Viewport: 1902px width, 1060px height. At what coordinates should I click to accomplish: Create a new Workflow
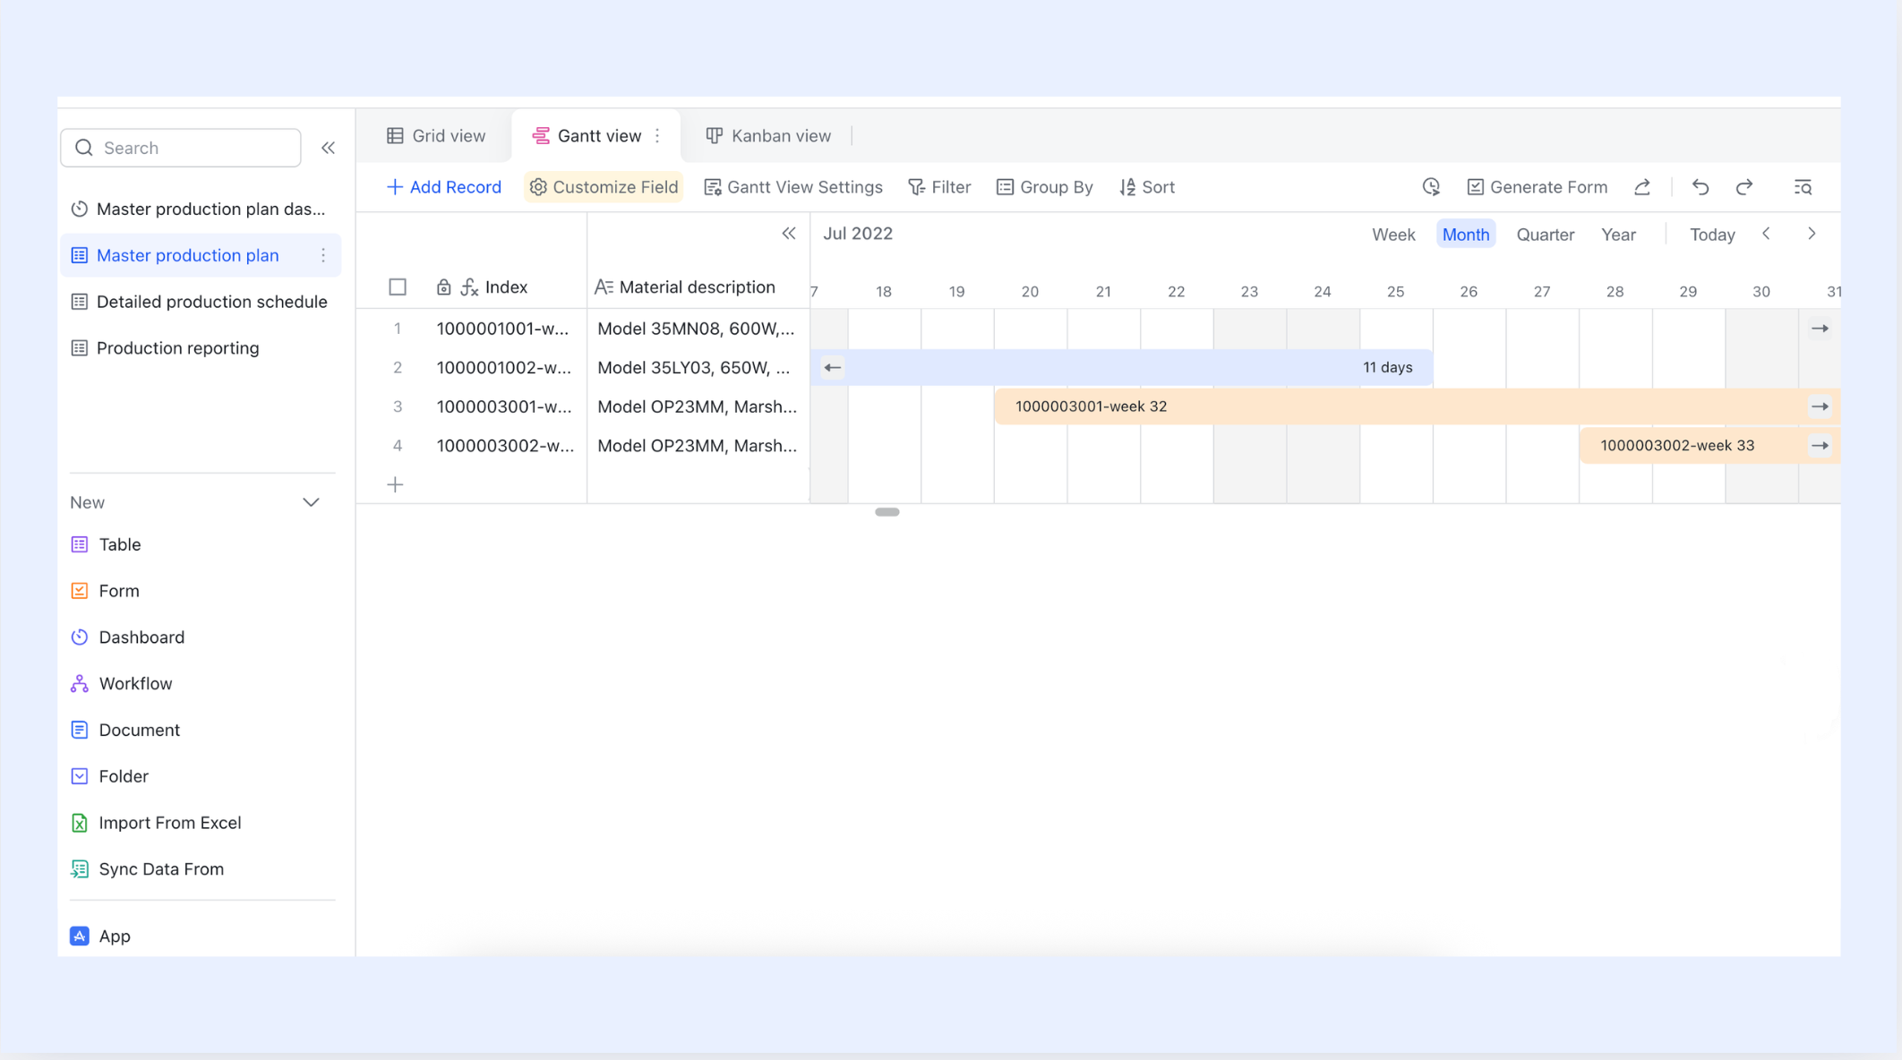[x=121, y=684]
